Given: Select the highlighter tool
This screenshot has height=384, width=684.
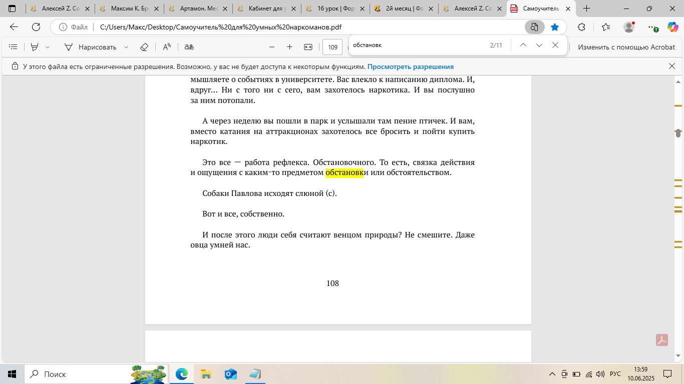Looking at the screenshot, I should point(35,47).
